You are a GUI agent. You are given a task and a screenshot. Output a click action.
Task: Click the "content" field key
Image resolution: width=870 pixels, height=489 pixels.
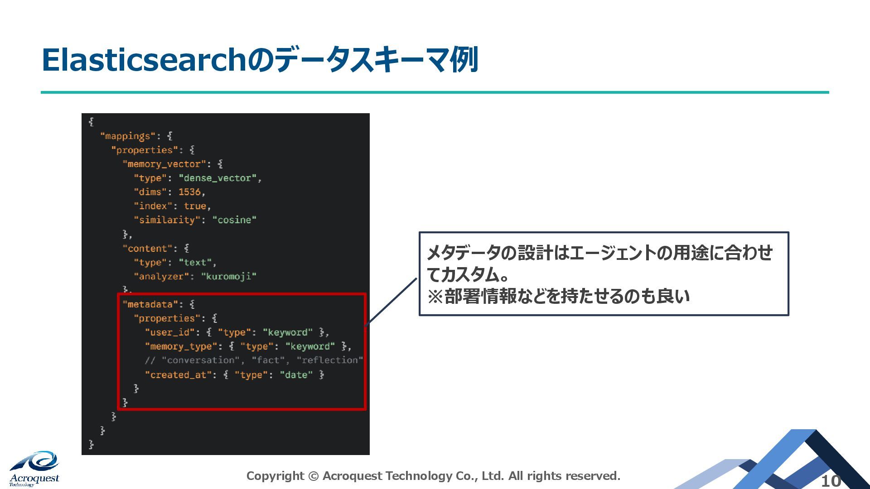[x=147, y=248]
